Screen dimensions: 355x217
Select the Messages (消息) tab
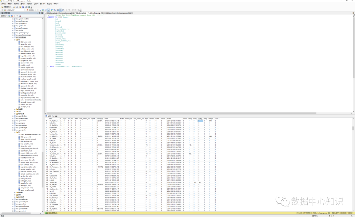click(x=55, y=116)
